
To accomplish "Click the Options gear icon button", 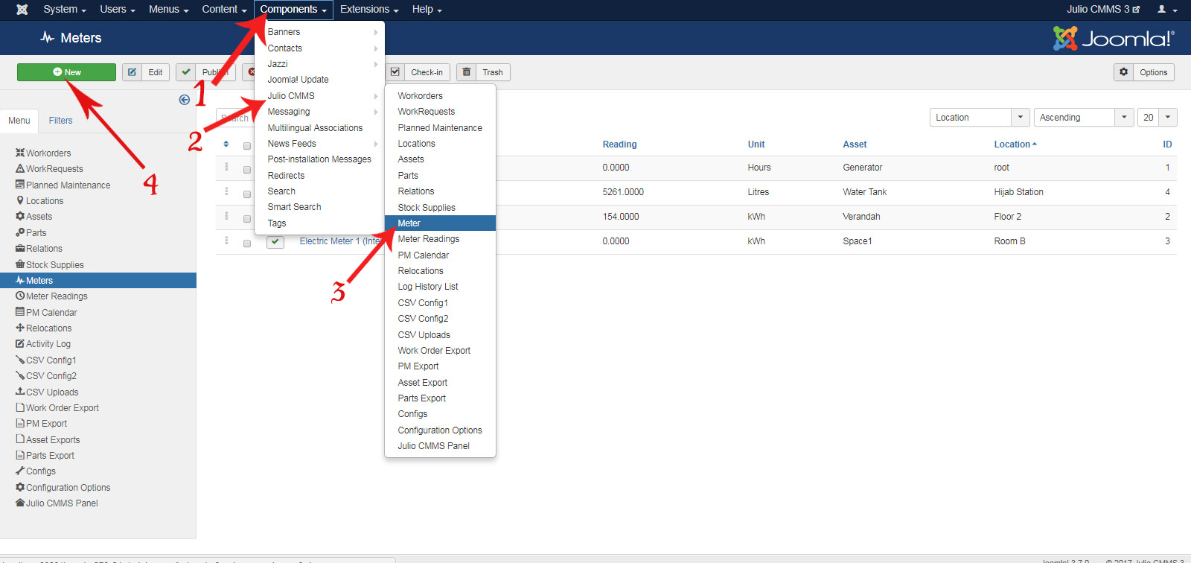I will coord(1124,72).
